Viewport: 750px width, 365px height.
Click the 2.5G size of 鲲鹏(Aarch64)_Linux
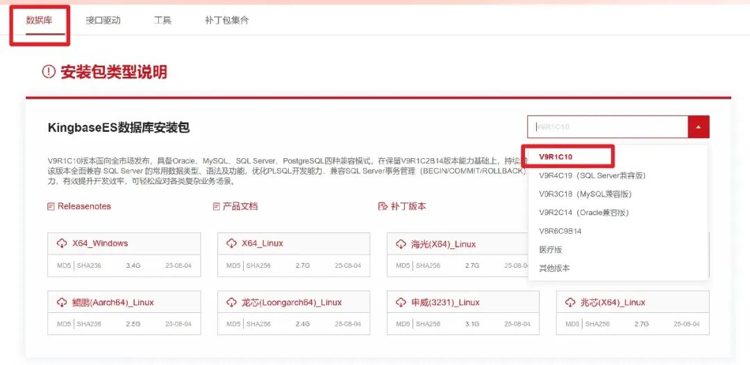point(133,324)
